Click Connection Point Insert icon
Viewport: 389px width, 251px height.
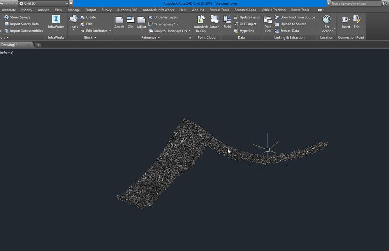click(346, 19)
